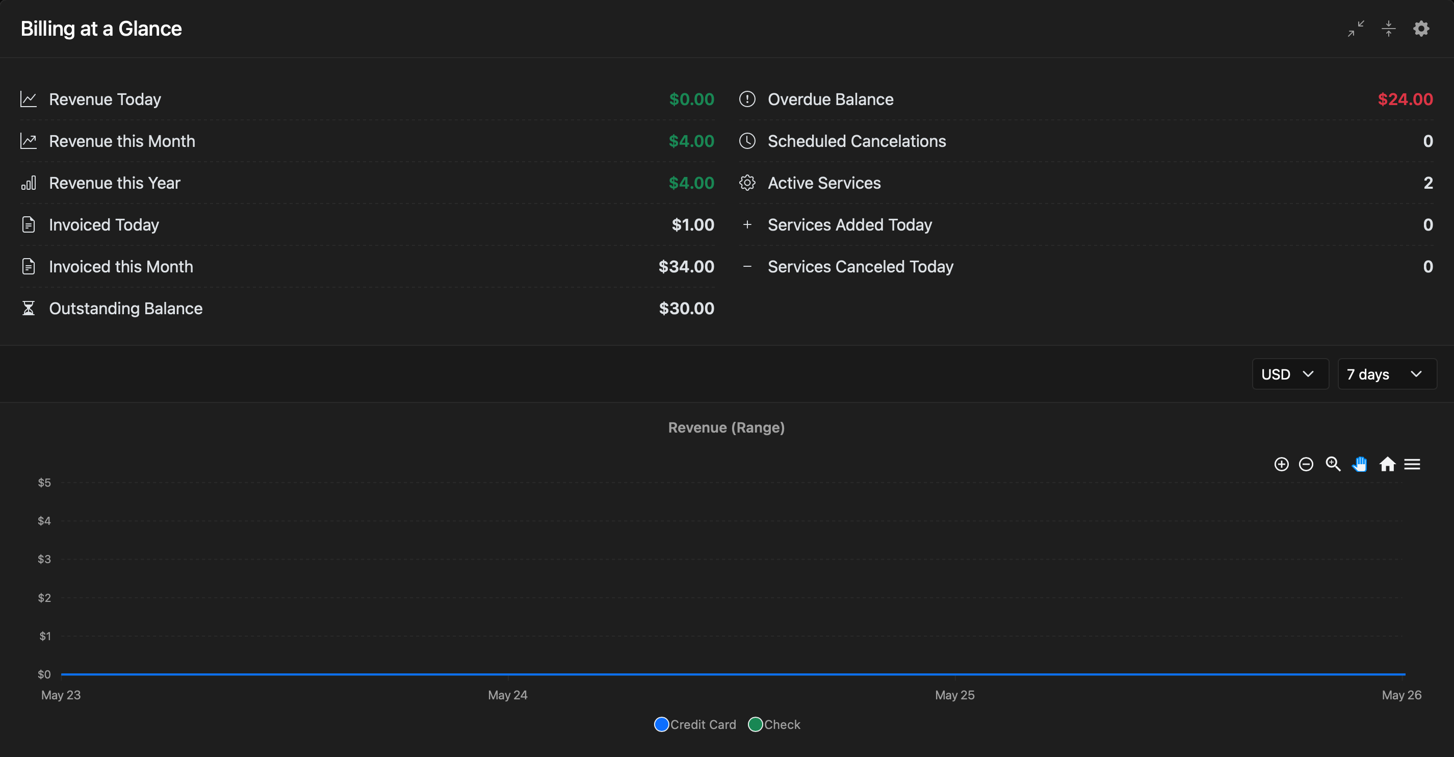
Task: Click the Revenue Today line chart icon
Action: pos(29,99)
